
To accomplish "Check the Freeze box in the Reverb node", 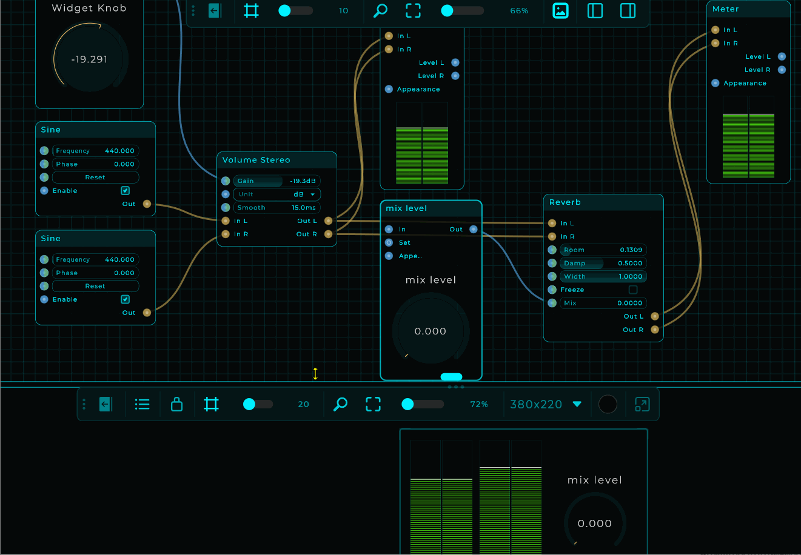I will click(x=633, y=290).
